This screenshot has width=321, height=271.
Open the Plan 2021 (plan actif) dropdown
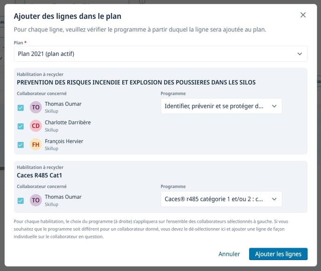[160, 54]
